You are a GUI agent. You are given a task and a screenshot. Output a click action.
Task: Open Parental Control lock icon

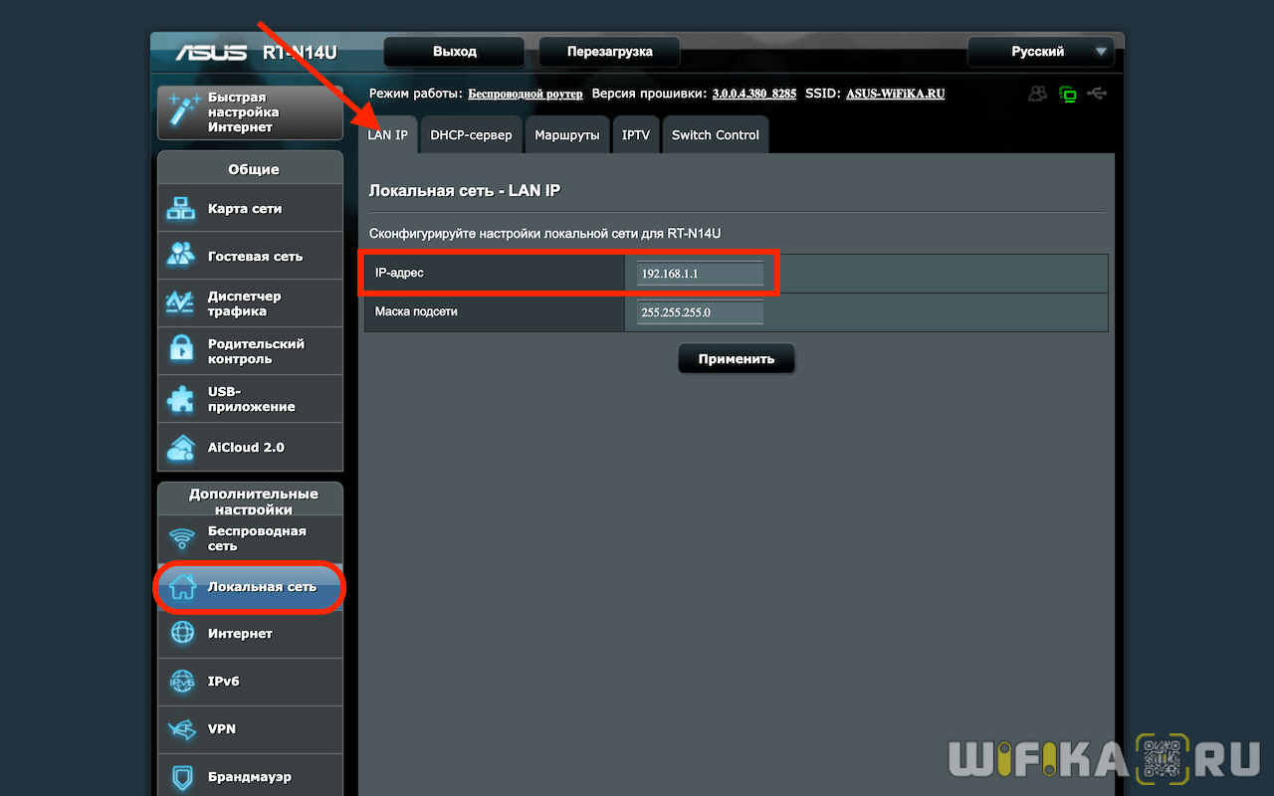pos(181,351)
